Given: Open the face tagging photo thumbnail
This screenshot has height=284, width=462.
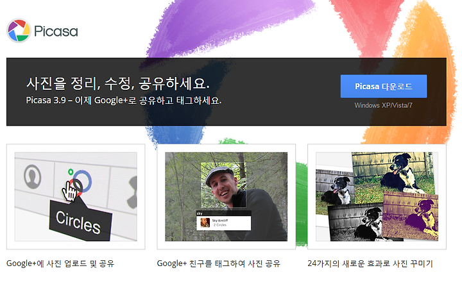Looking at the screenshot, I should point(227,197).
